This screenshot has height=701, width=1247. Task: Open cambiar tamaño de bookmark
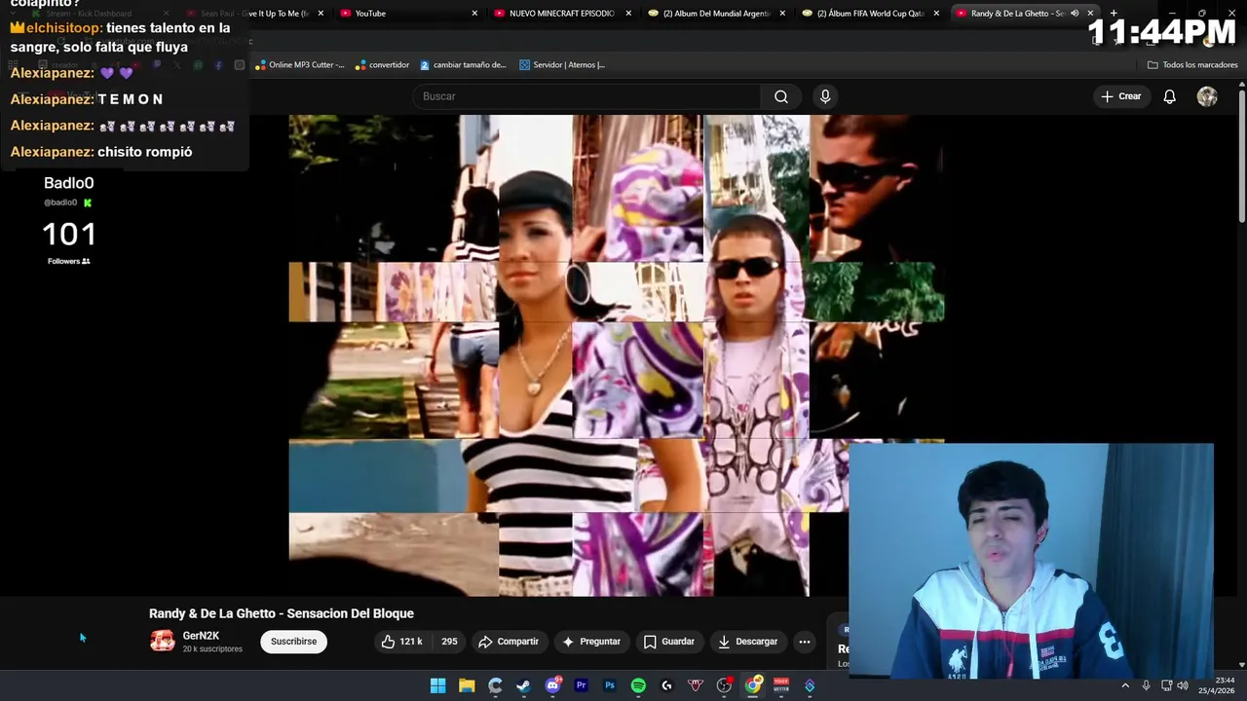(x=463, y=65)
